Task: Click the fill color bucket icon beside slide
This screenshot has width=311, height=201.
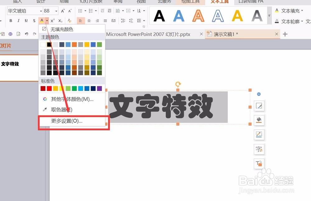Action: 259,120
